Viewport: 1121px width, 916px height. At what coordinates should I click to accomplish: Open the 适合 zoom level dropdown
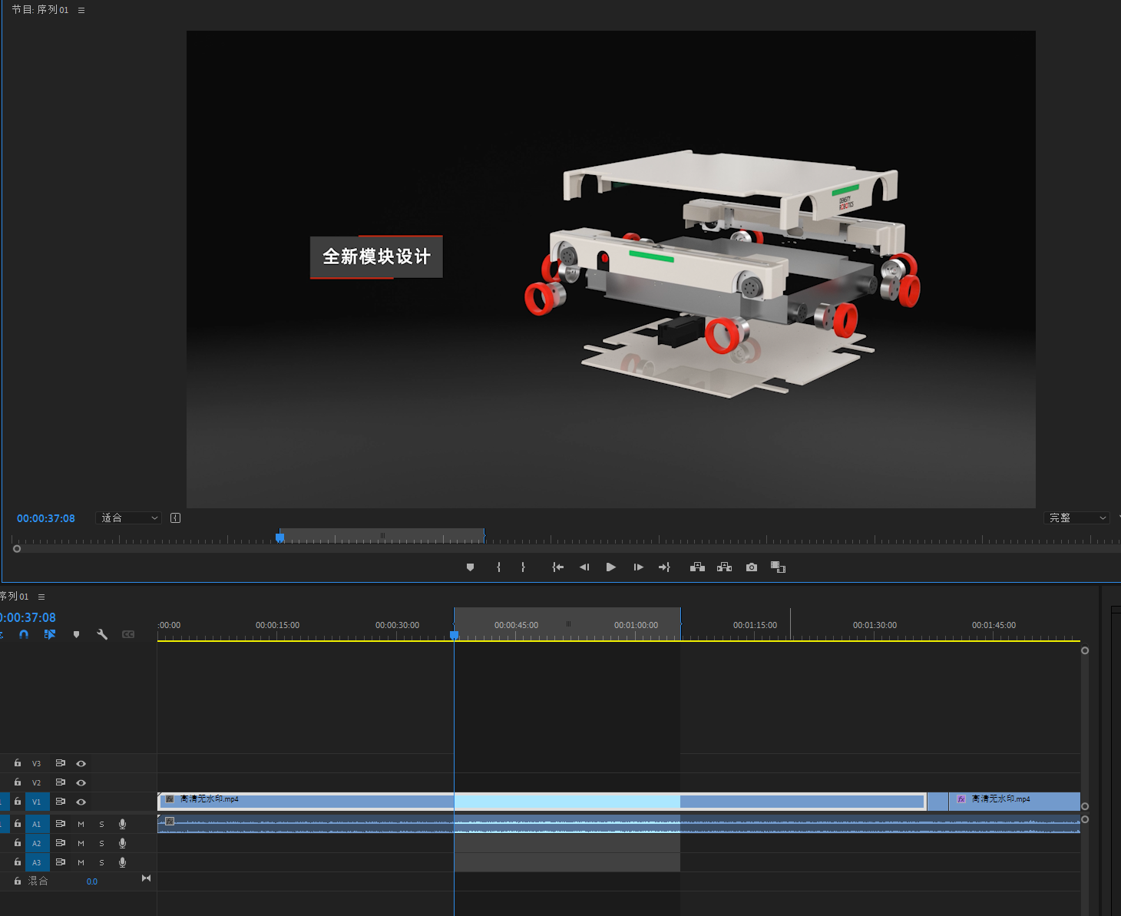129,518
